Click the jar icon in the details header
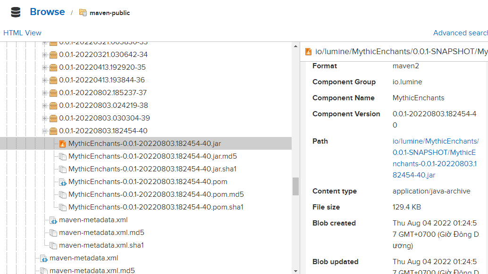488x274 pixels. pyautogui.click(x=309, y=52)
